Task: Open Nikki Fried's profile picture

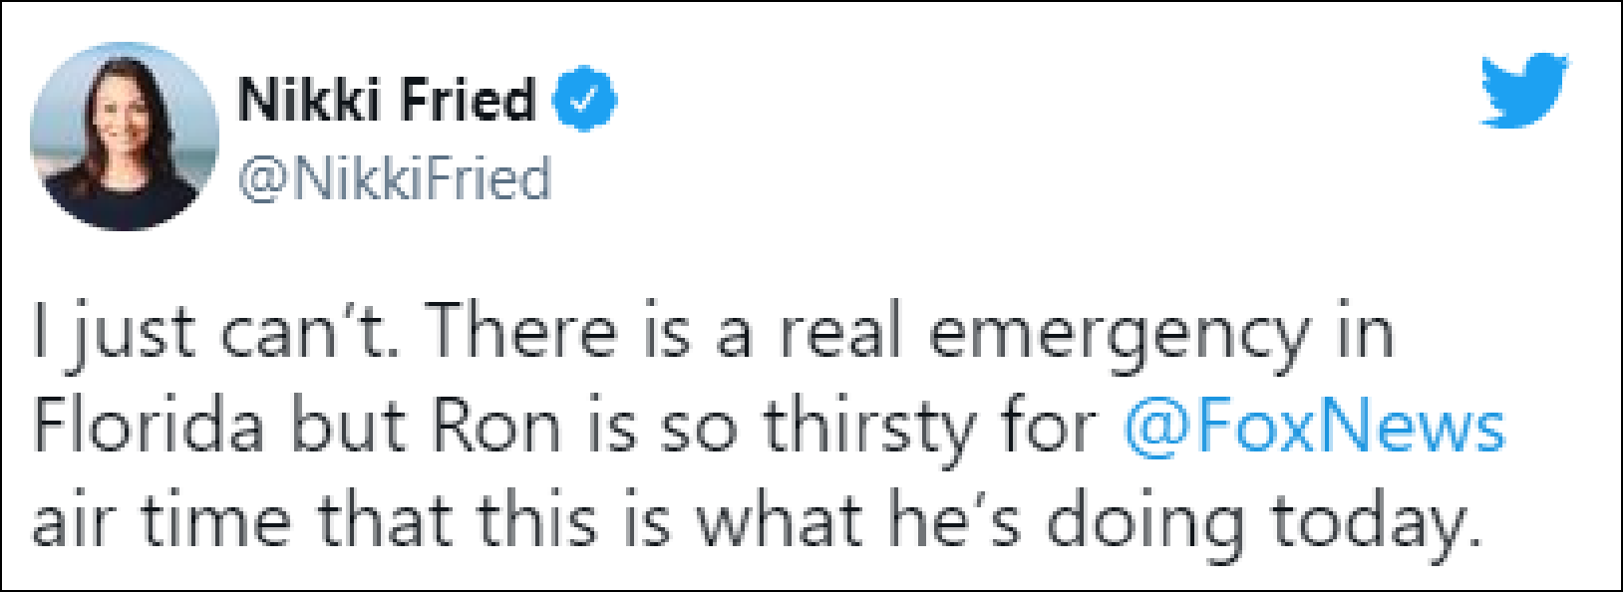Action: (x=124, y=137)
